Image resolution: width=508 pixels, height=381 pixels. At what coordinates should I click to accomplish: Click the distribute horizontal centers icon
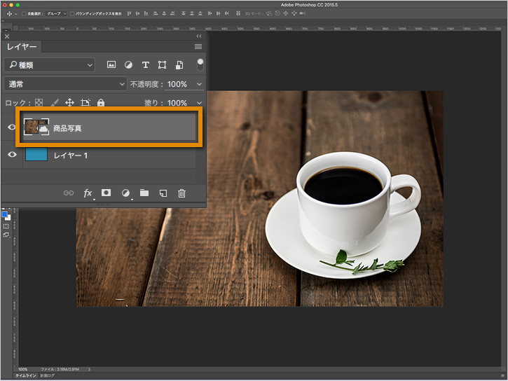point(218,13)
